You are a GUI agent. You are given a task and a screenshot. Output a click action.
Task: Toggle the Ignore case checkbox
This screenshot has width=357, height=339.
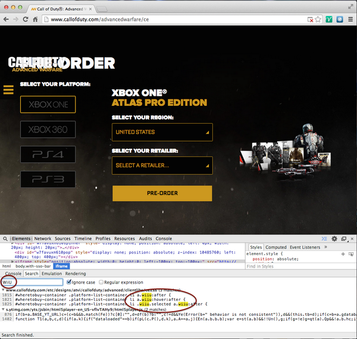tap(70, 282)
